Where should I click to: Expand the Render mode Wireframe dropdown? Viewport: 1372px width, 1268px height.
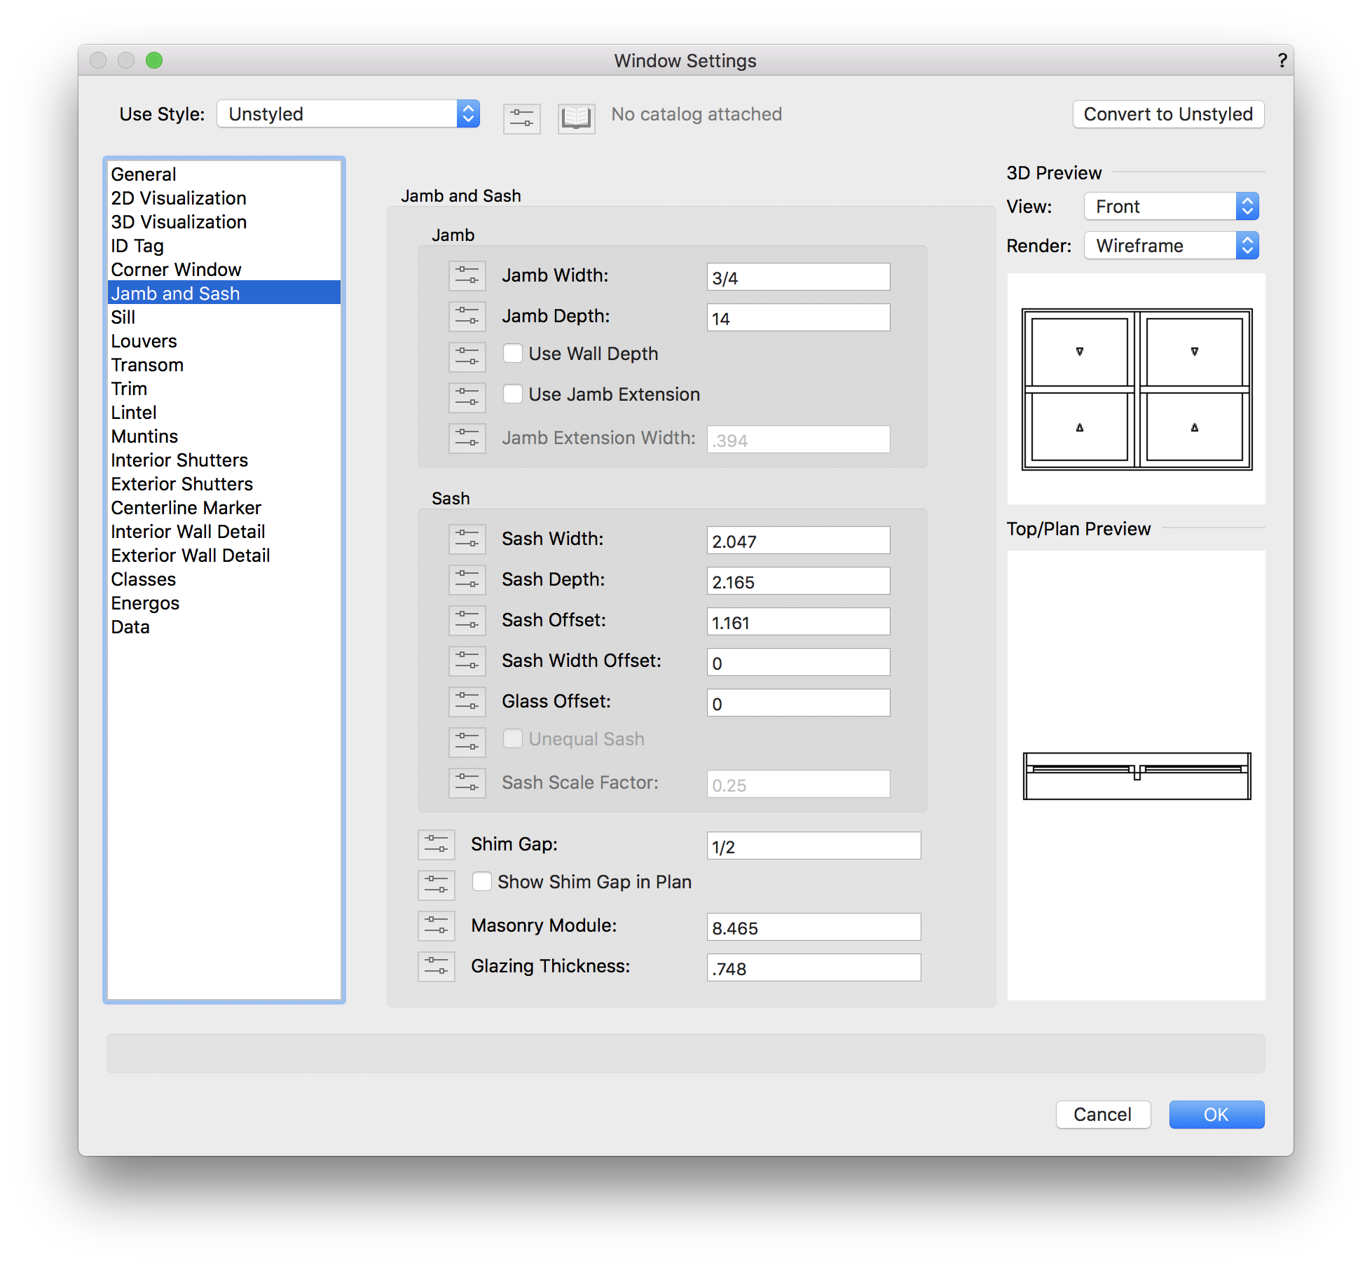[1171, 246]
